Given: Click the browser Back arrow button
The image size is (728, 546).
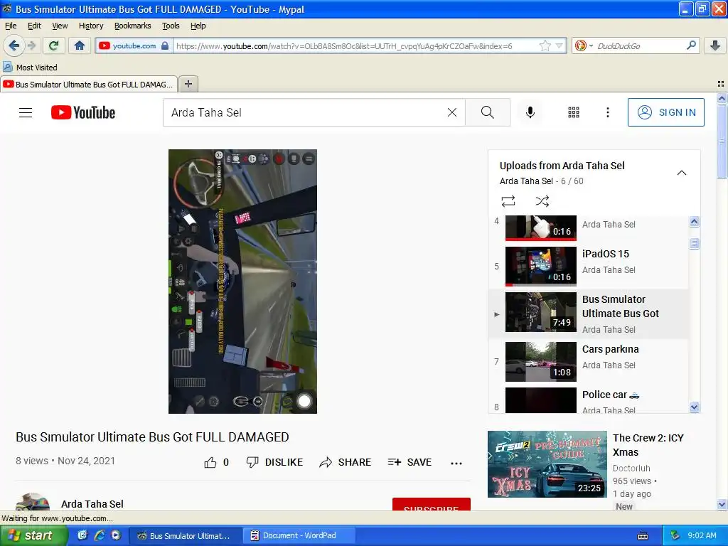Looking at the screenshot, I should coord(14,45).
